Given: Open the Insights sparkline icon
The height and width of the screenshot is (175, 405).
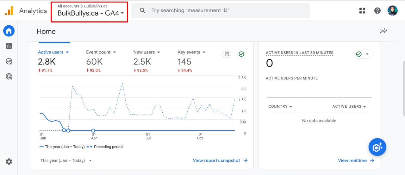Looking at the screenshot, I should [383, 31].
